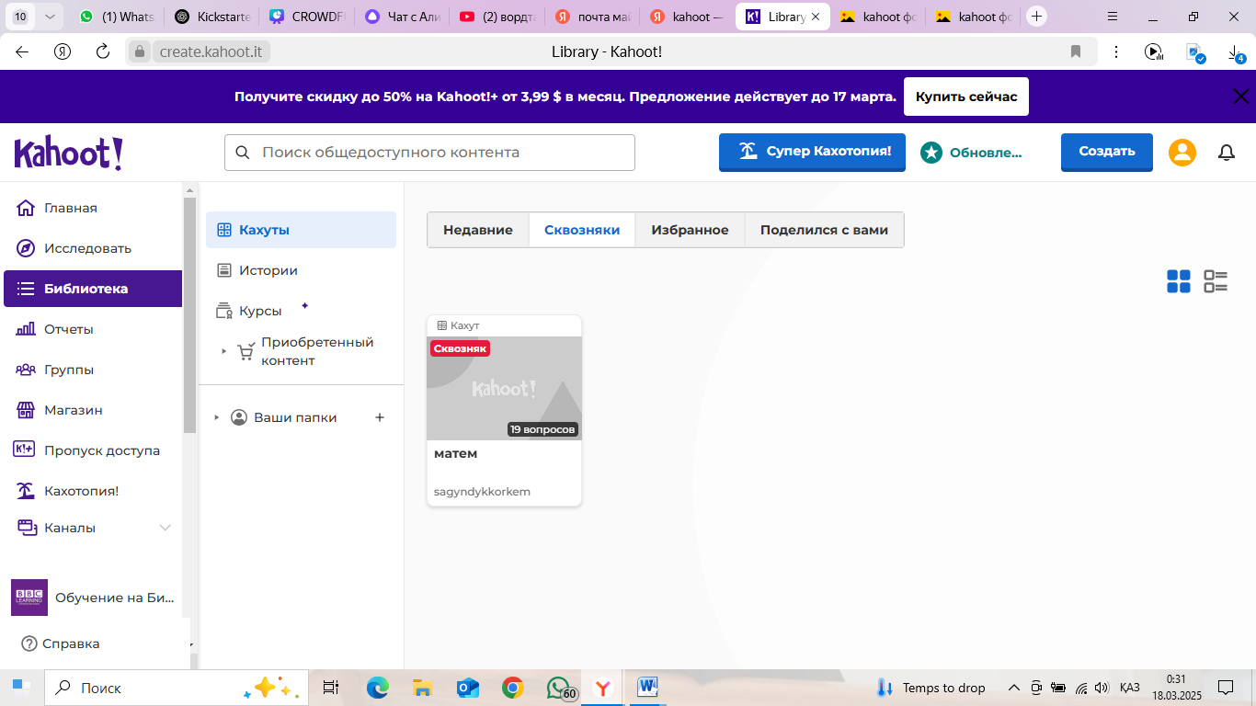Viewport: 1256px width, 706px height.
Task: Open Microsoft Edge from taskbar
Action: point(377,688)
